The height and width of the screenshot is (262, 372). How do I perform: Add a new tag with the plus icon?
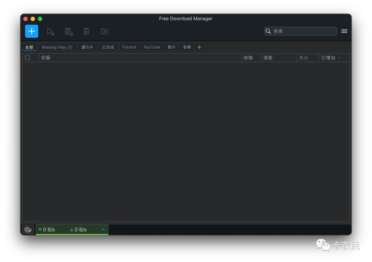199,48
